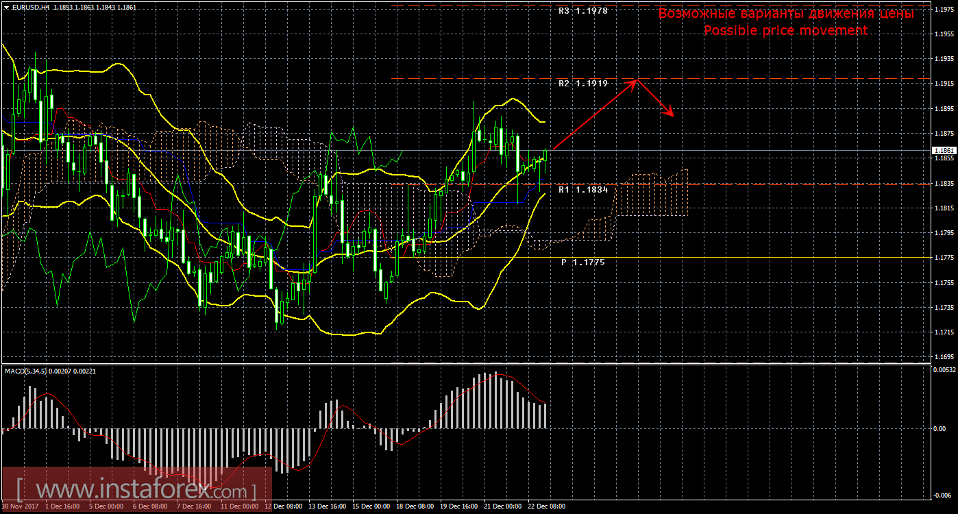Image resolution: width=958 pixels, height=514 pixels.
Task: Click the 12 Dec 08:00 time label
Action: click(x=283, y=508)
